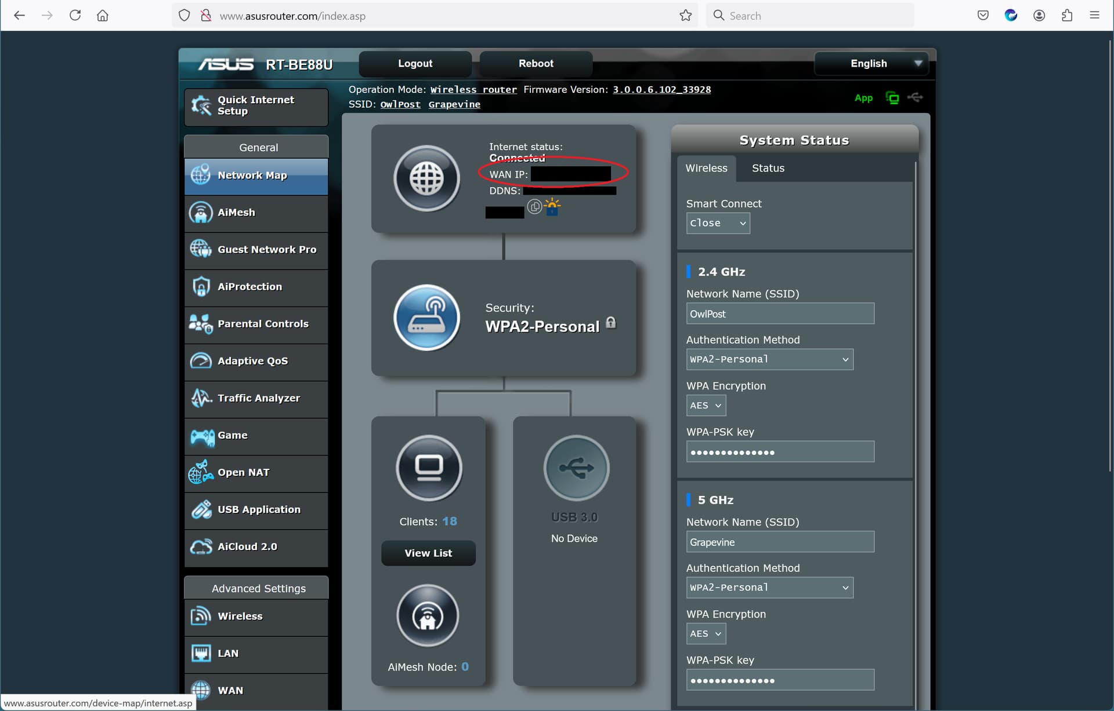1114x711 pixels.
Task: Click the Grapevine SSID link in header
Action: [454, 104]
